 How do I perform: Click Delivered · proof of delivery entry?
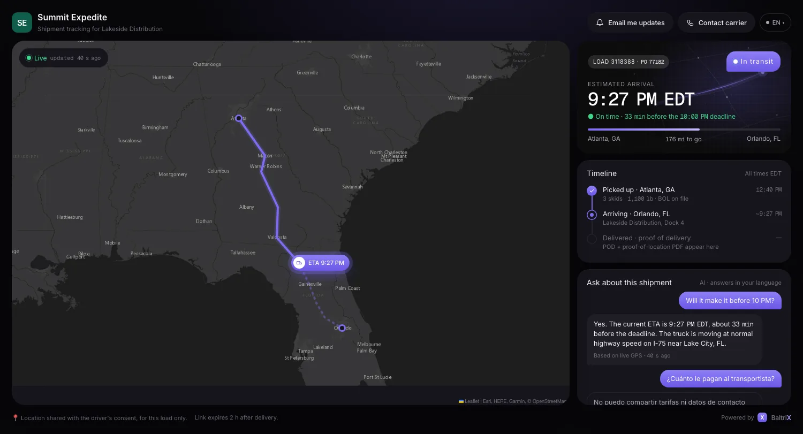684,242
